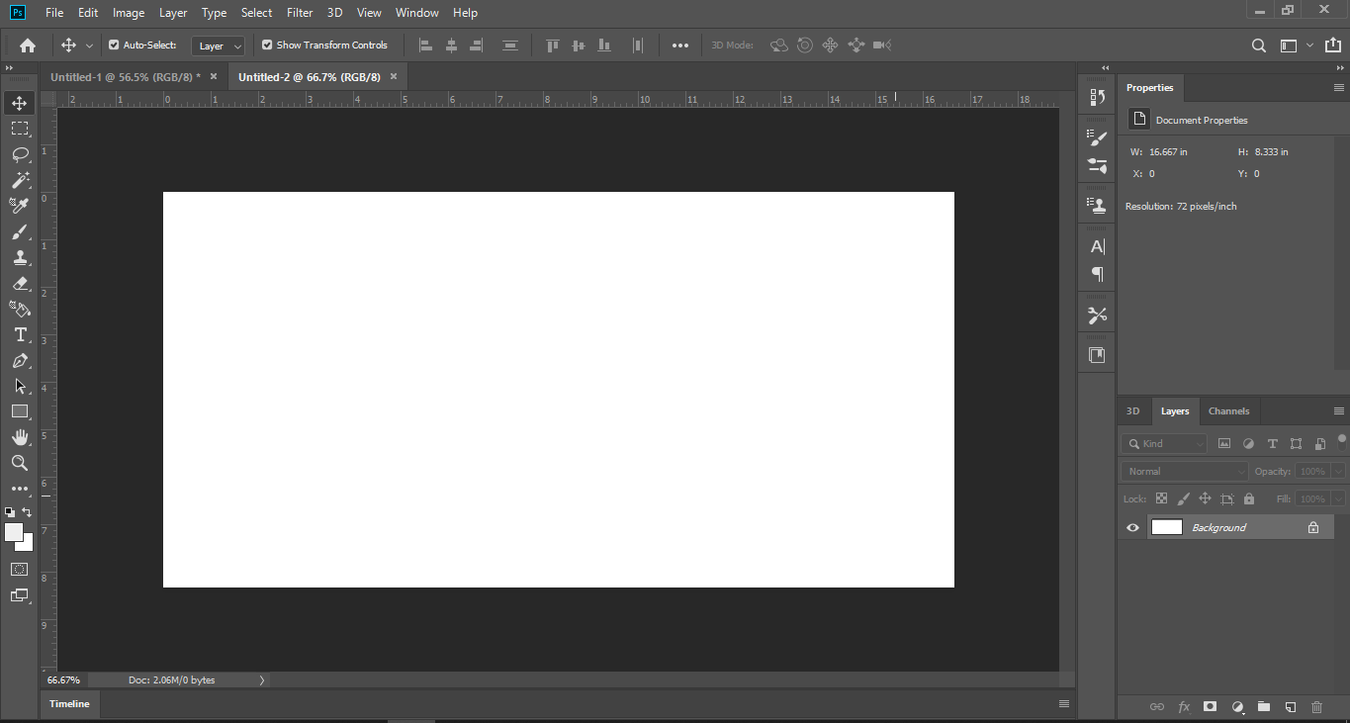Select the Magic Wand tool

pos(20,180)
